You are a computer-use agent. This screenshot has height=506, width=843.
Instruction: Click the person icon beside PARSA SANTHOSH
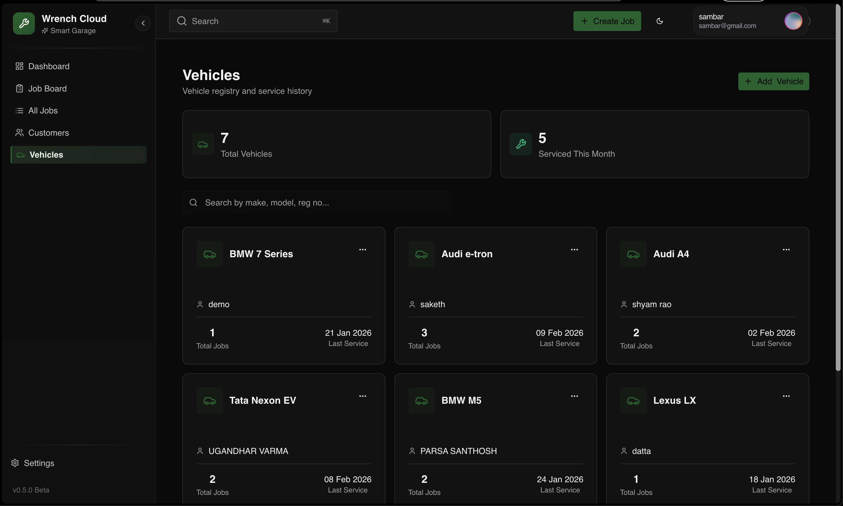(412, 451)
